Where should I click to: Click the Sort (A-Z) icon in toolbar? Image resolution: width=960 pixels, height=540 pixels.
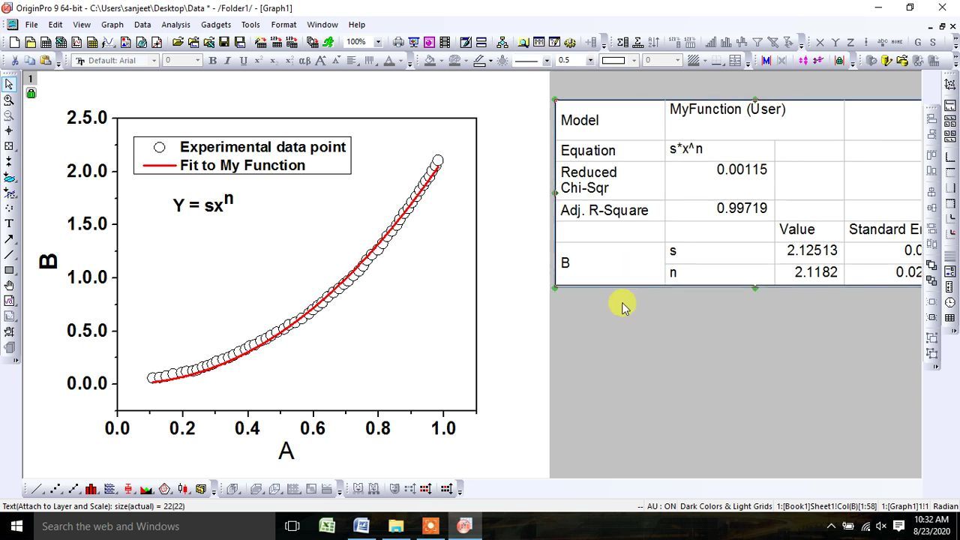coord(654,42)
